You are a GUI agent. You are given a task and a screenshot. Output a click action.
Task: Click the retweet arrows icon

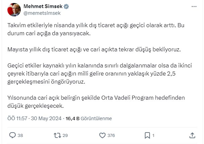pyautogui.click(x=57, y=135)
